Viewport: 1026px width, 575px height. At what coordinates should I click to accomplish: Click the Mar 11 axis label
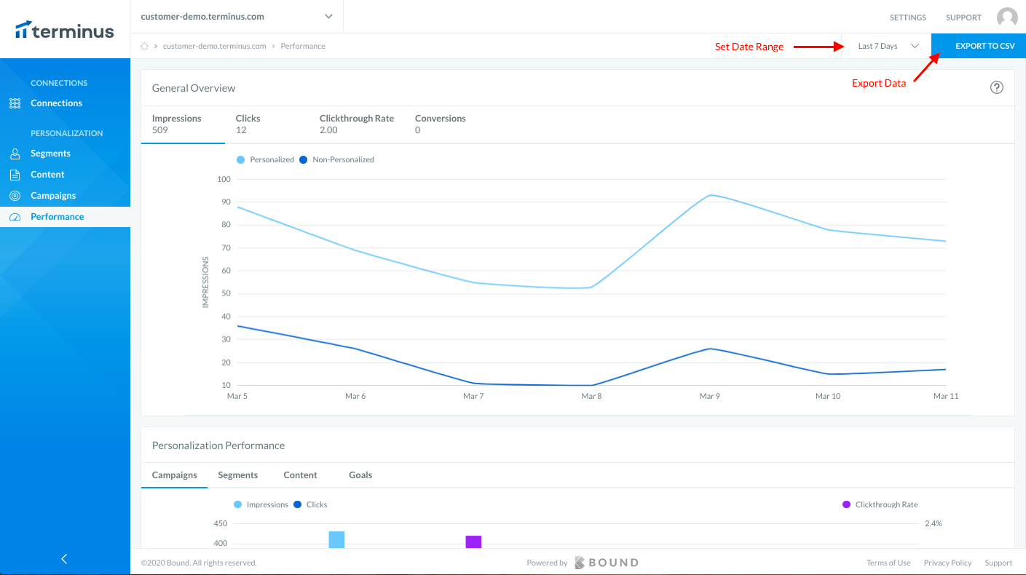pos(946,396)
